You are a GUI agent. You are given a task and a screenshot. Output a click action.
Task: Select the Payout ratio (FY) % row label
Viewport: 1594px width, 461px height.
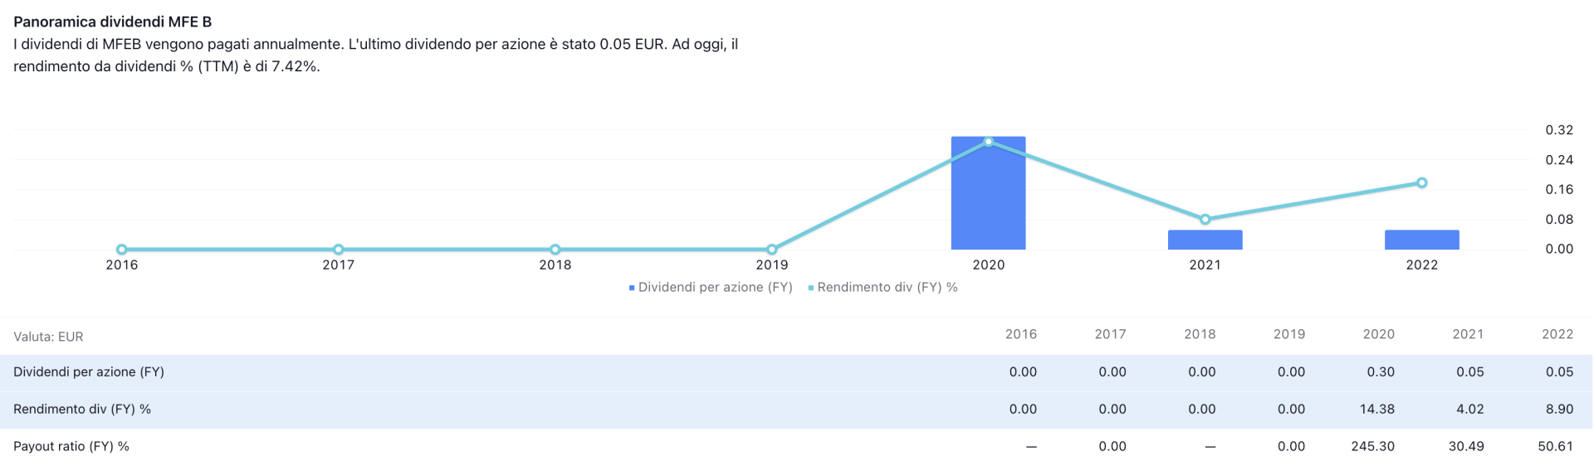(71, 446)
